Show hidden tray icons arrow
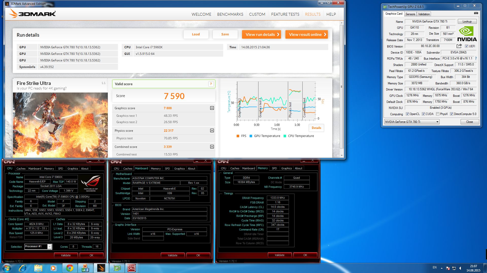Screen dimensions: 487x273 point(442,268)
